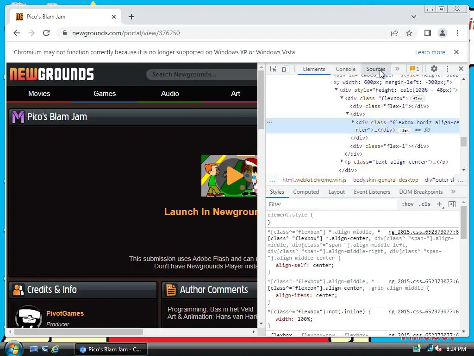Toggle the device toolbar icon
The height and width of the screenshot is (356, 474).
286,69
